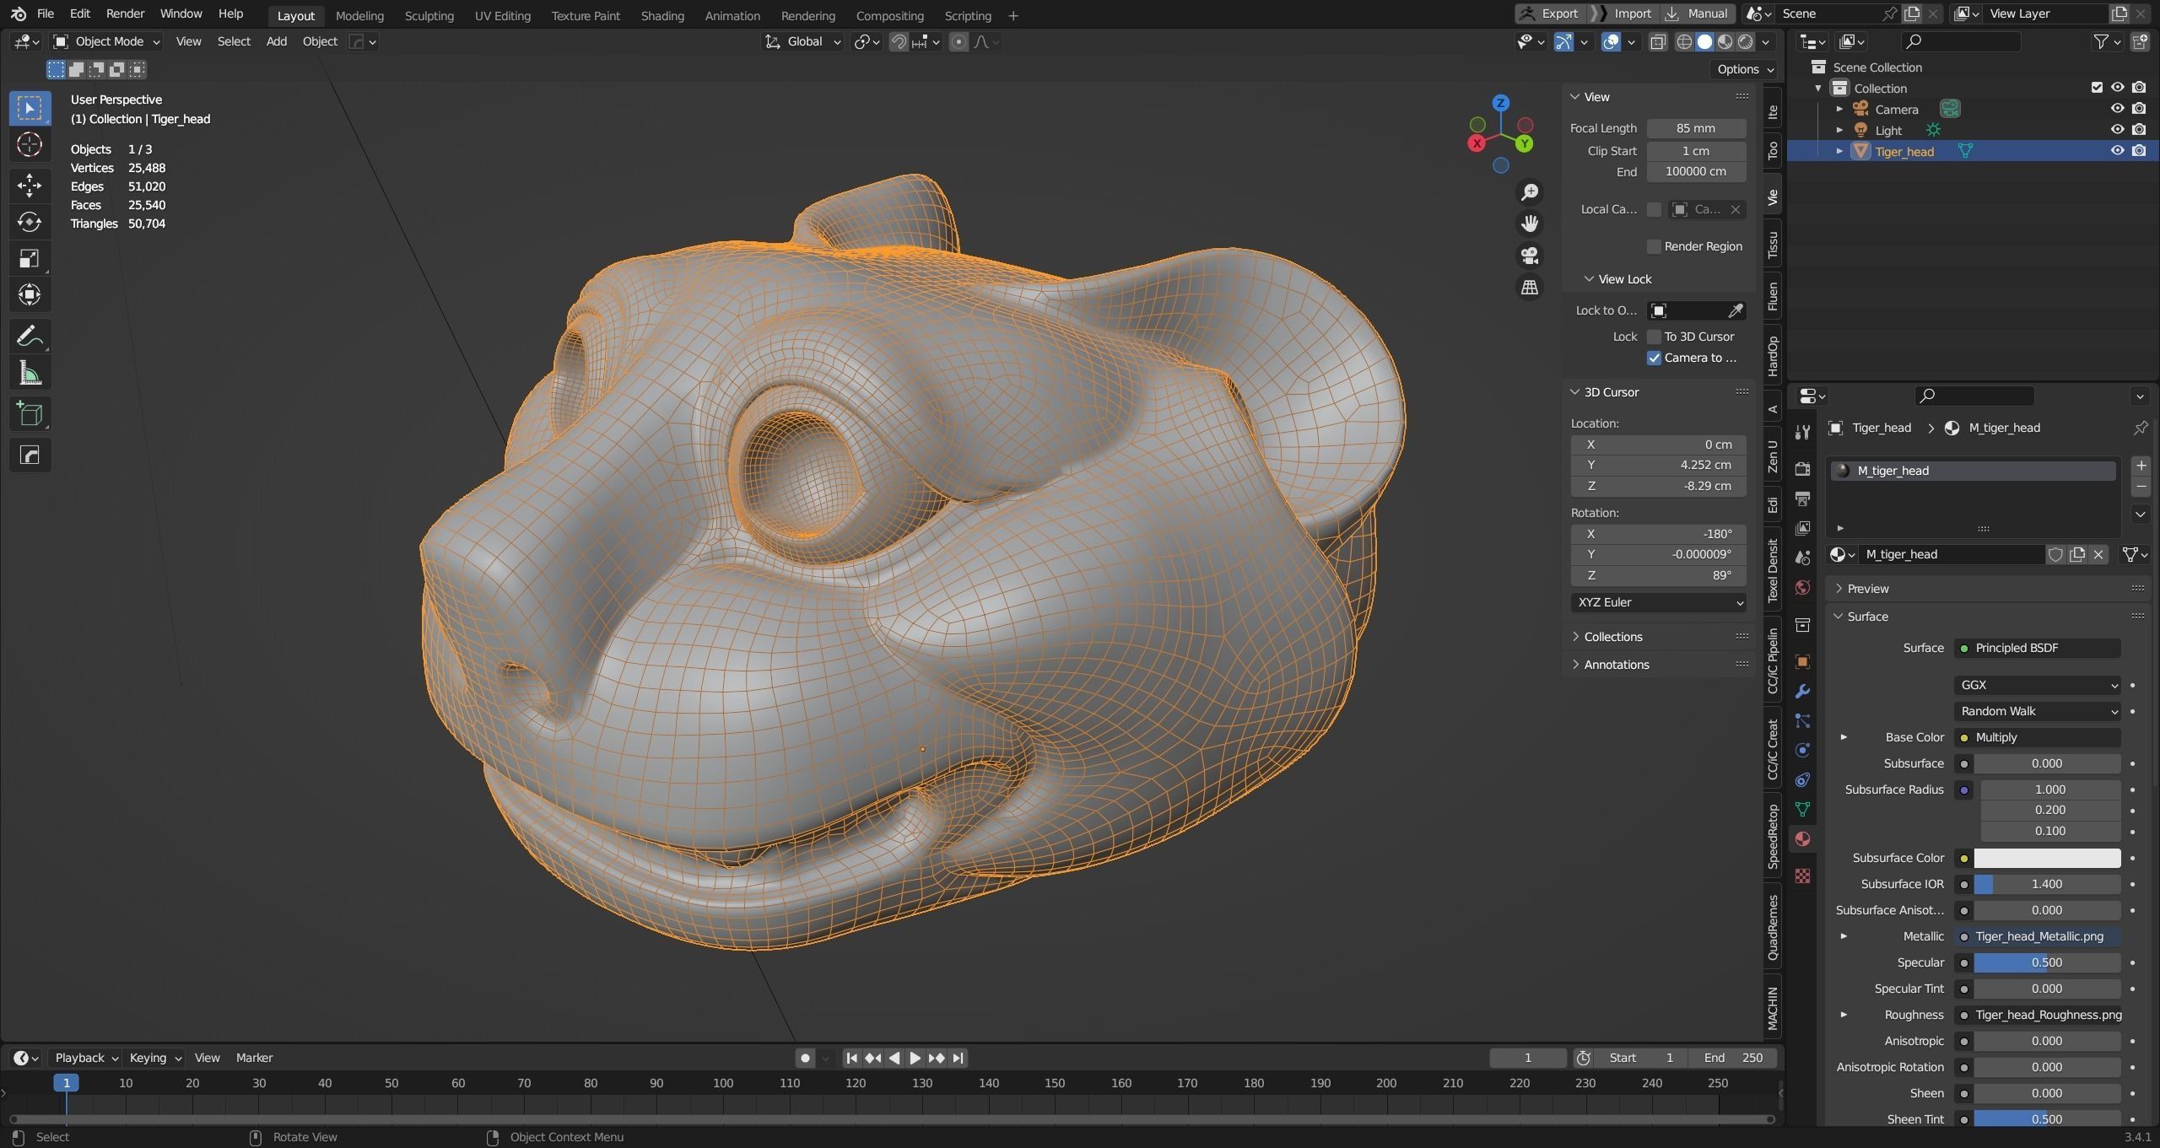The height and width of the screenshot is (1148, 2160).
Task: Expand Tiger_head in outliner
Action: coord(1839,151)
